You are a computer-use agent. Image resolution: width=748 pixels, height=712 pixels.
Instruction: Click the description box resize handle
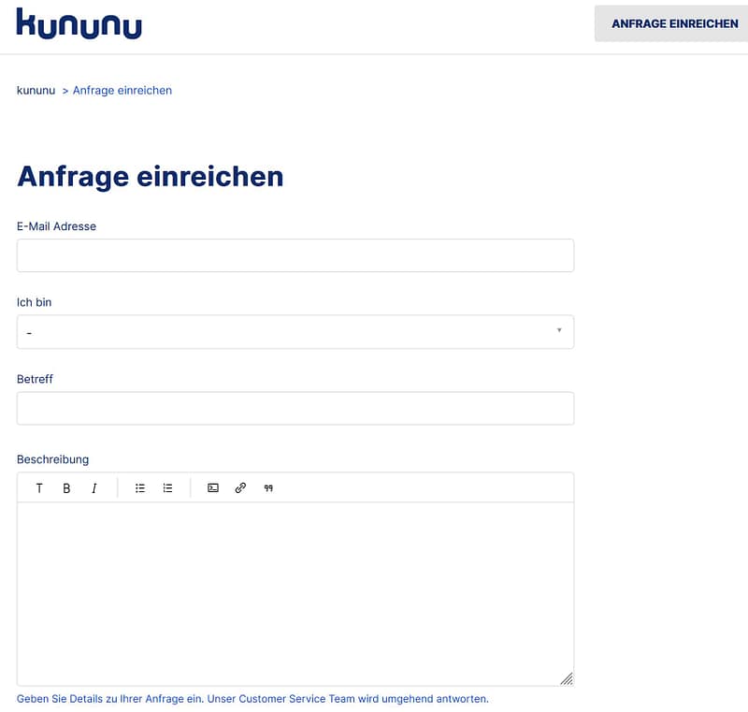(567, 679)
